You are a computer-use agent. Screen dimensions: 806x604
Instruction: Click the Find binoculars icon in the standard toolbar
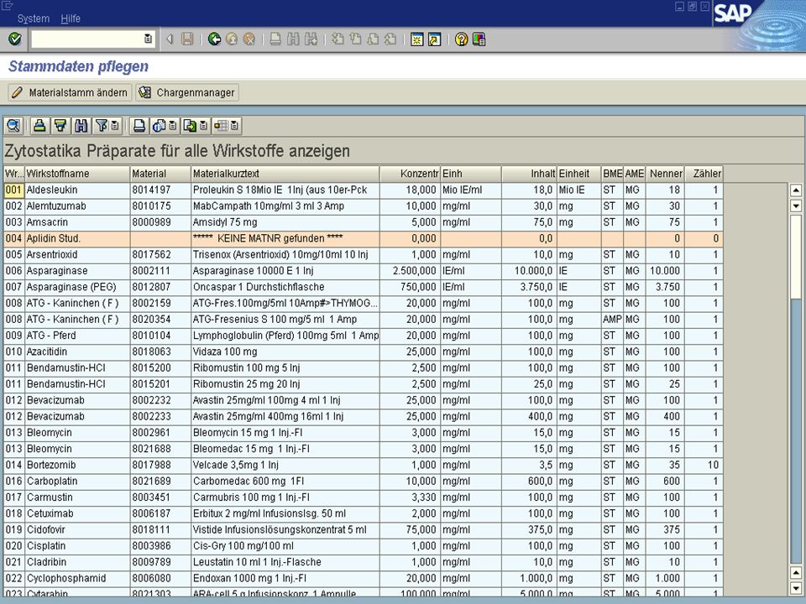coord(293,39)
